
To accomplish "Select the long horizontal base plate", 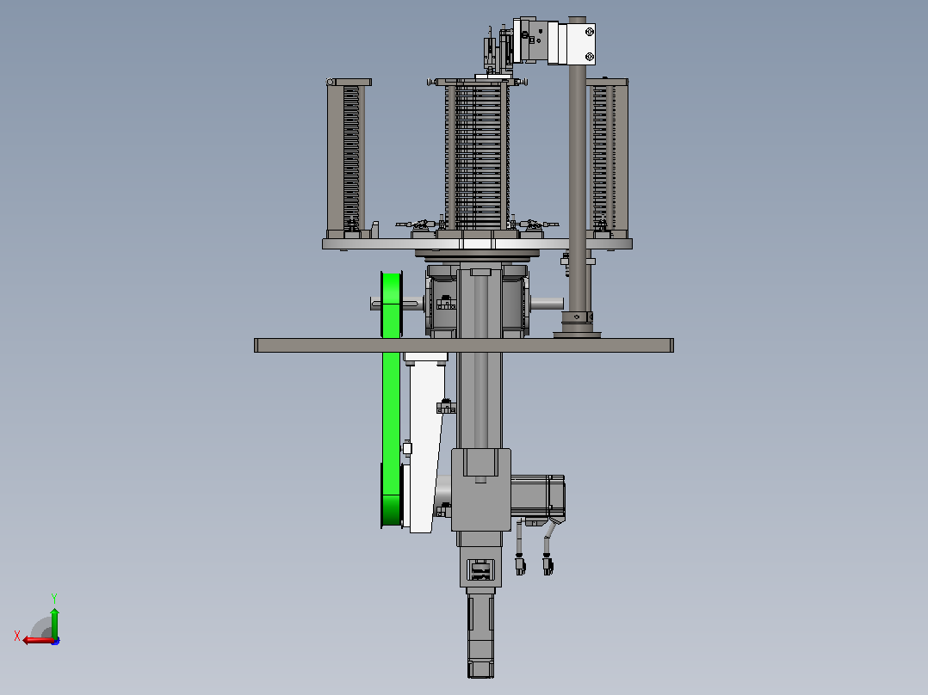I will (464, 346).
